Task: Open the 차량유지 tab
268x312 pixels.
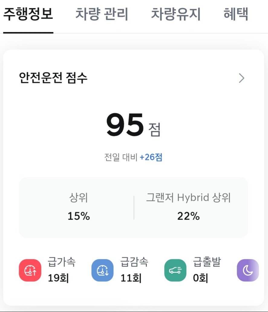Action: pyautogui.click(x=176, y=14)
